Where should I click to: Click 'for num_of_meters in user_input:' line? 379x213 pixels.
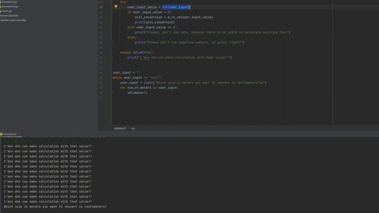(x=149, y=88)
